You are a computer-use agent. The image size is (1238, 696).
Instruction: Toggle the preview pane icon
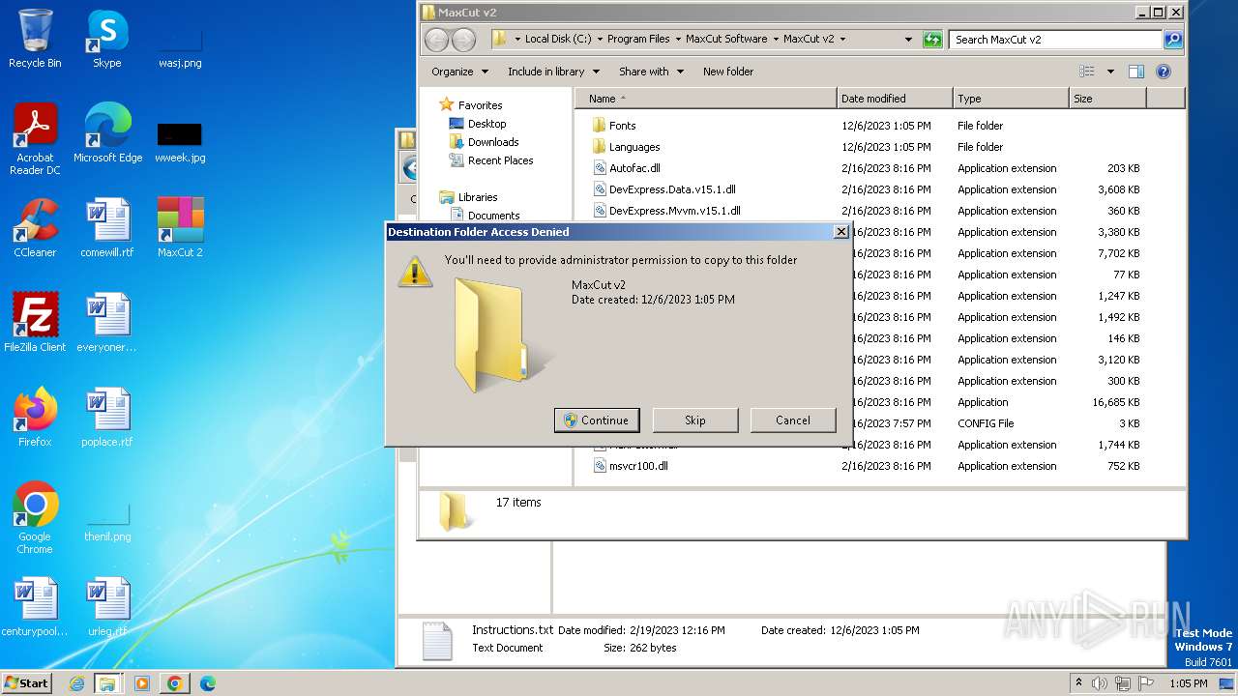tap(1136, 72)
